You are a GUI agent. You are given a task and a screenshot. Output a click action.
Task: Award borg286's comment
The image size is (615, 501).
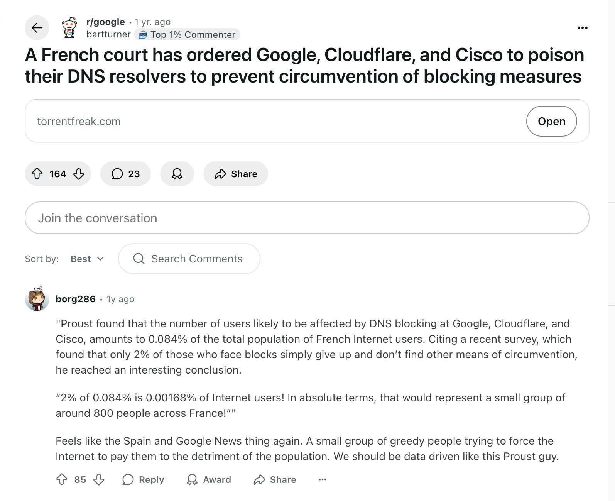[209, 479]
